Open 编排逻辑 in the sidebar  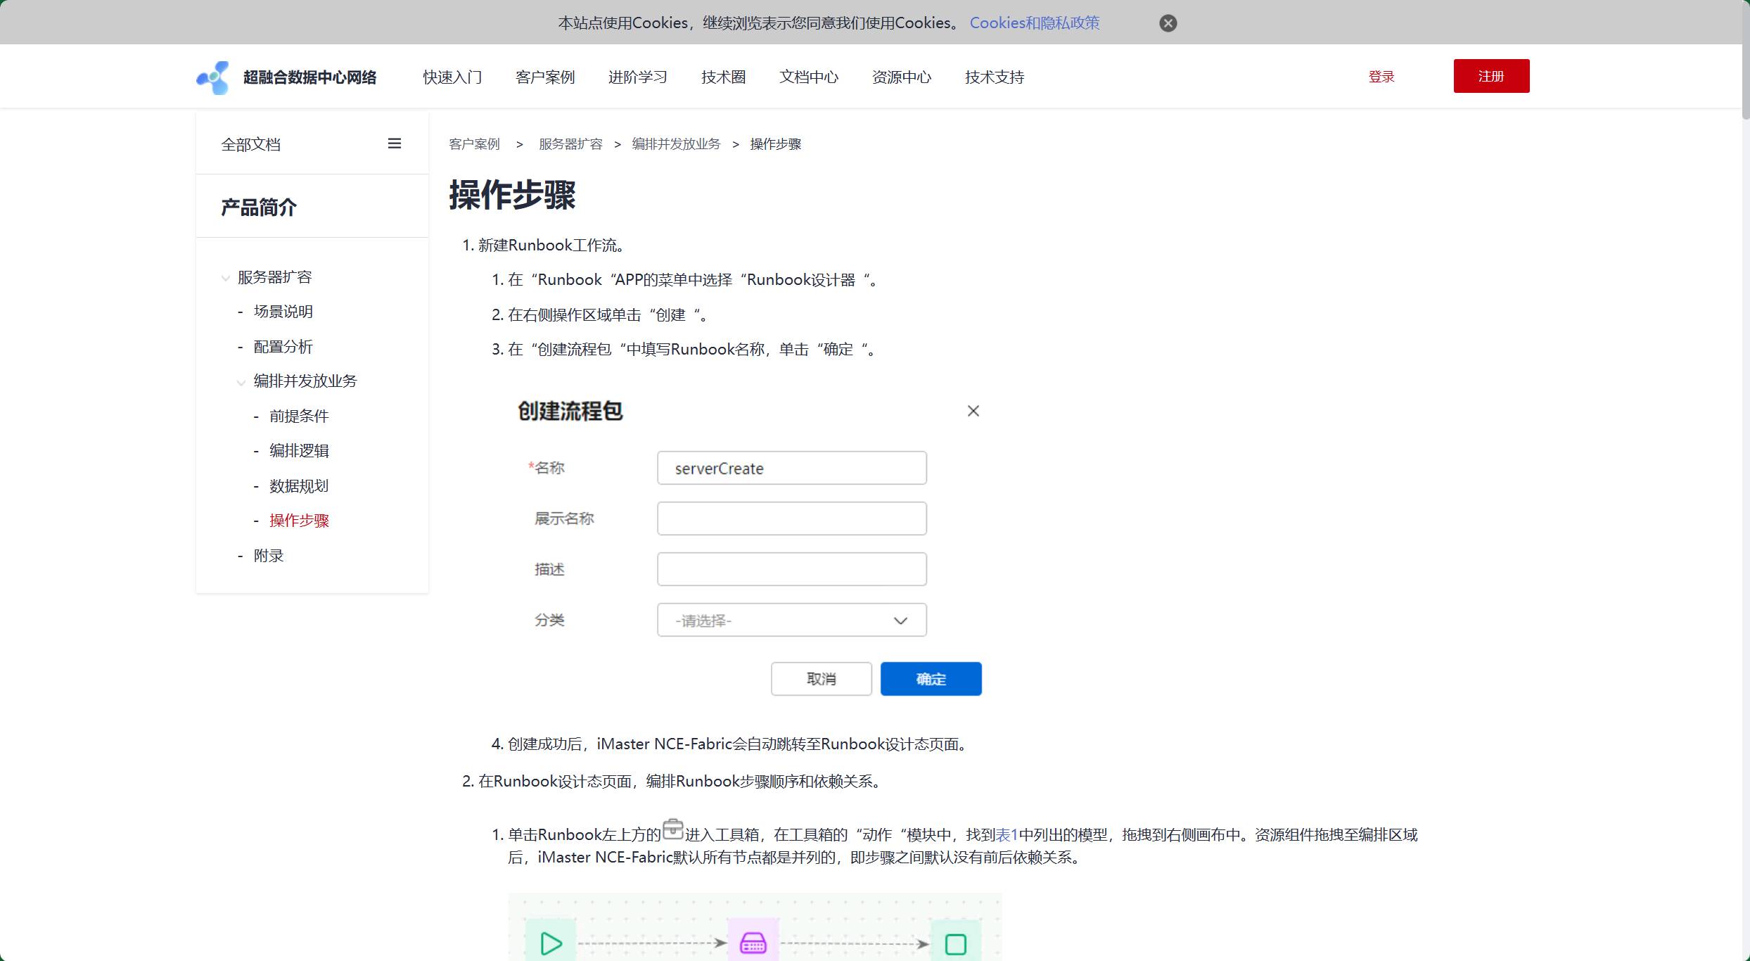(x=299, y=451)
